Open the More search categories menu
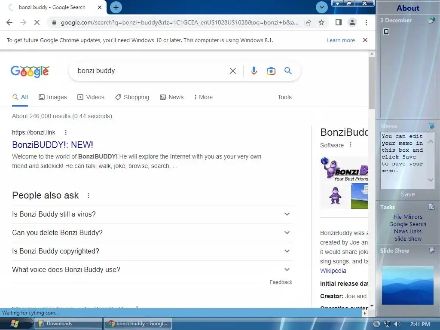Image resolution: width=440 pixels, height=330 pixels. (203, 98)
